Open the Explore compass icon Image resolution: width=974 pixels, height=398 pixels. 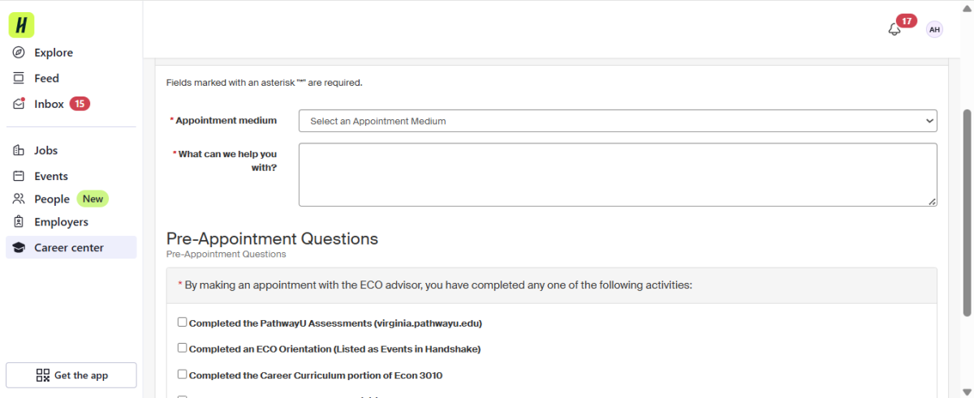(19, 53)
